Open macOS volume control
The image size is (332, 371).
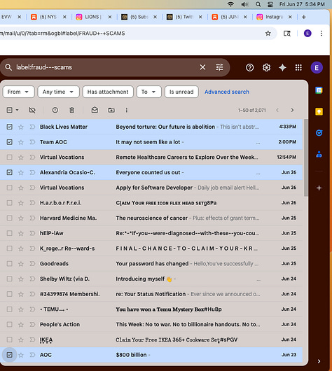pos(244,4)
